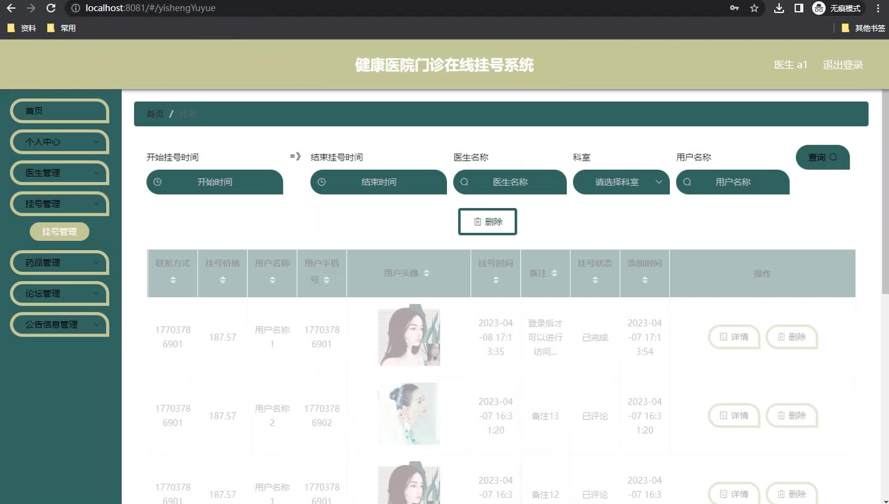This screenshot has width=889, height=504.
Task: Open 详情 for the 备注12 row
Action: 734,493
